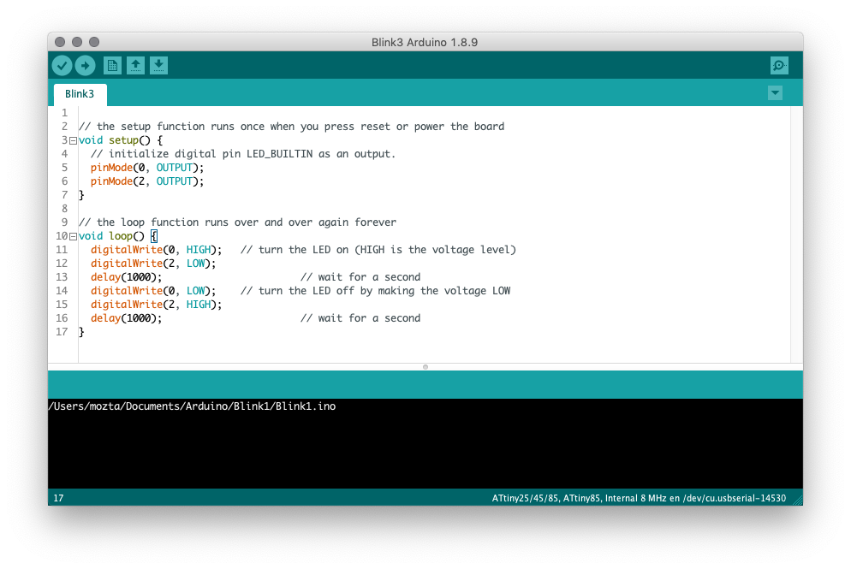Click on 'digitalWrite(0, HIGH);' code

(x=157, y=250)
